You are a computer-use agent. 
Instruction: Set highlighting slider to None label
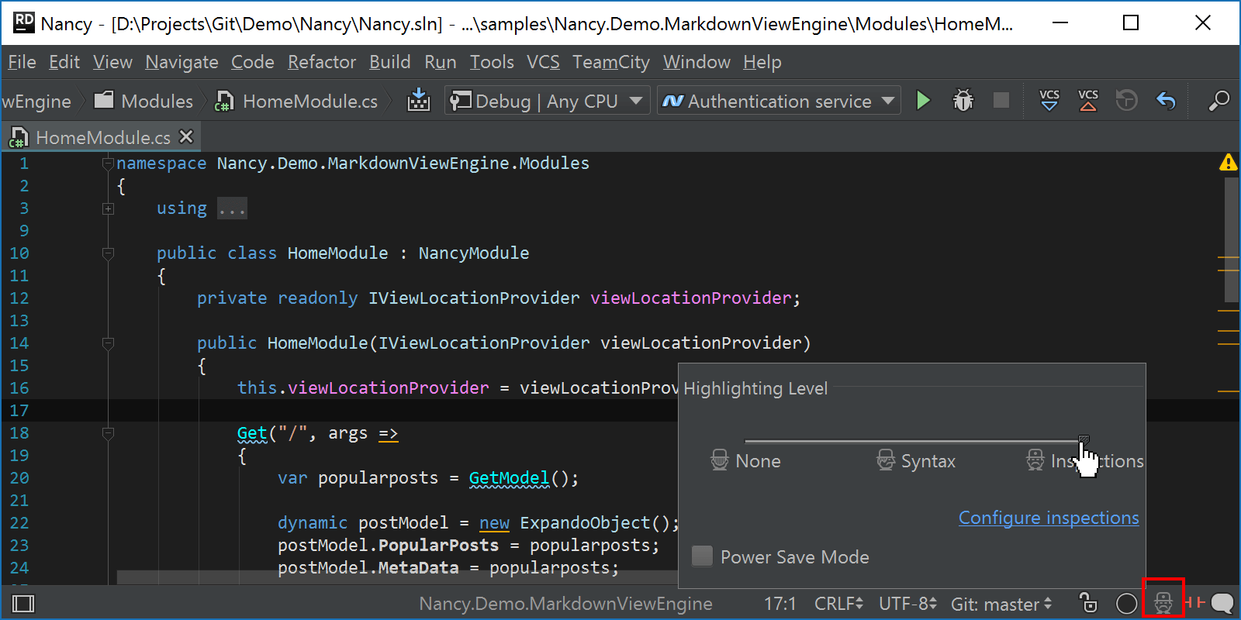tap(758, 461)
